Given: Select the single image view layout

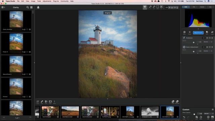Looking at the screenshot, I should 167,7.
